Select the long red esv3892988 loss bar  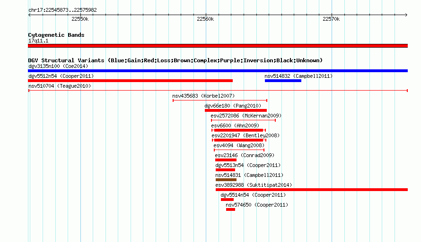pyautogui.click(x=312, y=190)
